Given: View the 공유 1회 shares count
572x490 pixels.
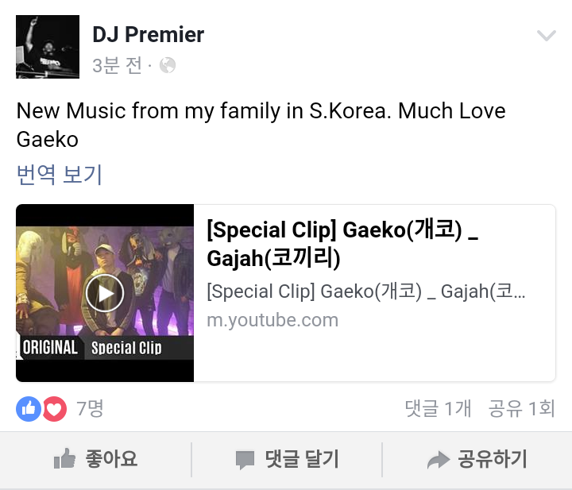Looking at the screenshot, I should click(x=522, y=408).
